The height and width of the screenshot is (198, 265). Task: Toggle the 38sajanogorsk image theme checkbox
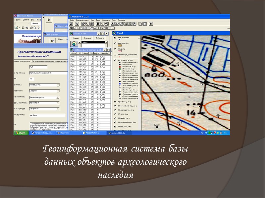[x=115, y=110]
